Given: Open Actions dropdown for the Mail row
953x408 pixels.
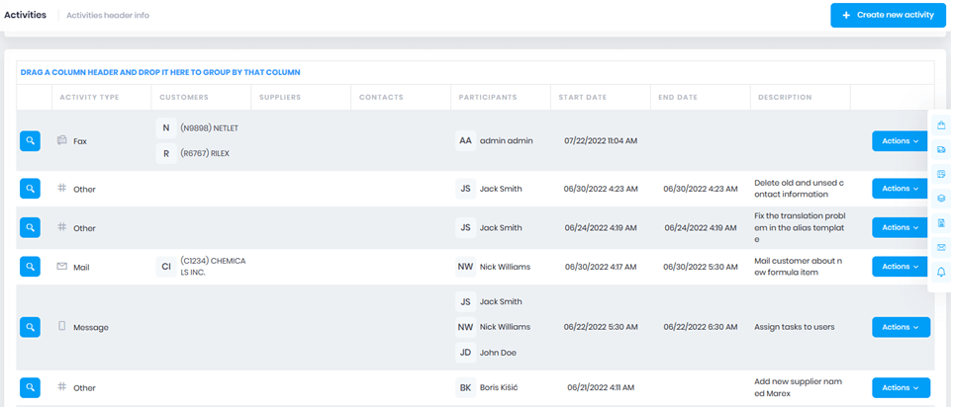Looking at the screenshot, I should tap(901, 266).
